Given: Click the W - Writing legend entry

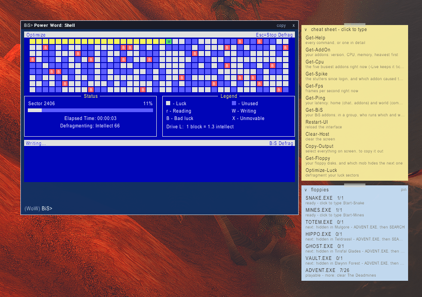Looking at the screenshot, I should [244, 111].
